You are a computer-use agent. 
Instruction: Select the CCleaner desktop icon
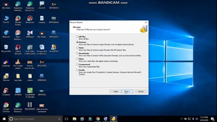coord(6,92)
